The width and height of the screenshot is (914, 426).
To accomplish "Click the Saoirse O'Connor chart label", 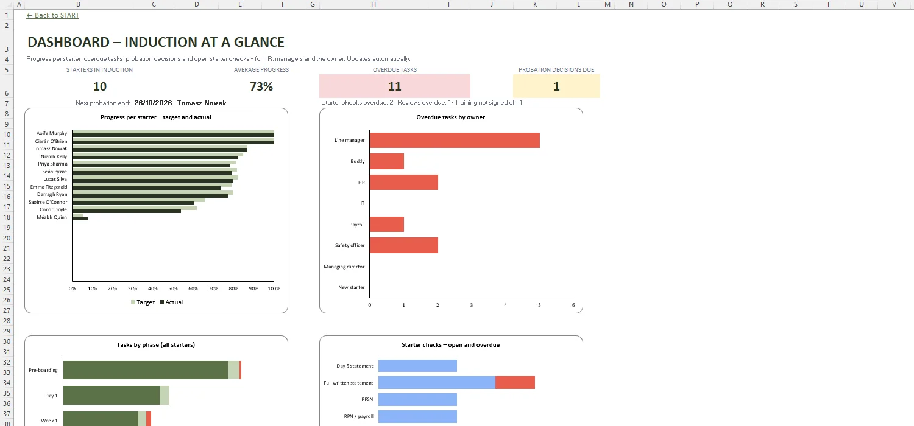I will click(x=48, y=202).
